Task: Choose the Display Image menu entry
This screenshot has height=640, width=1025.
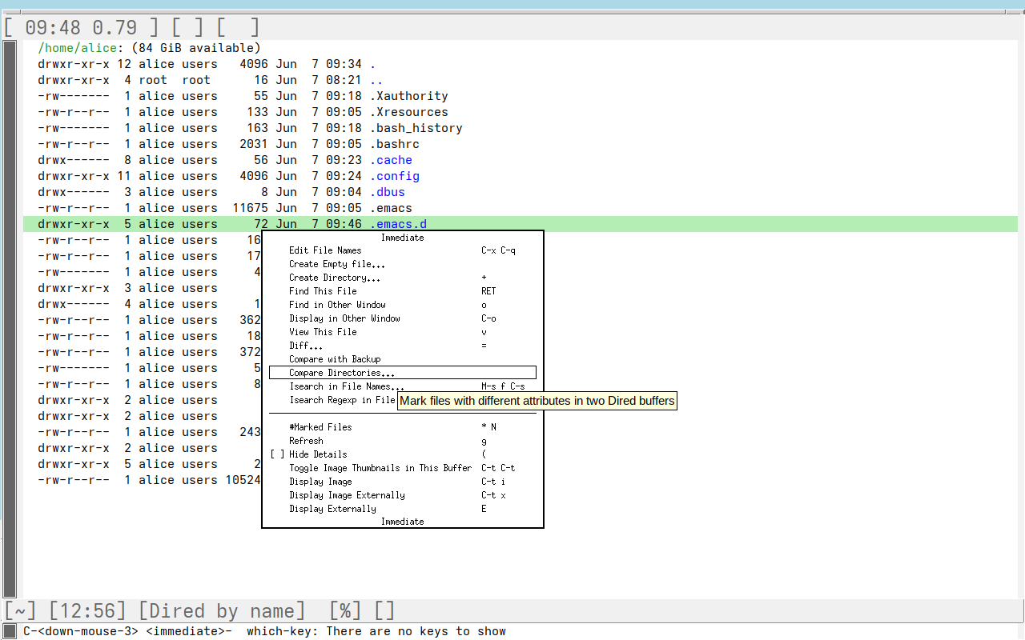Action: [x=403, y=482]
